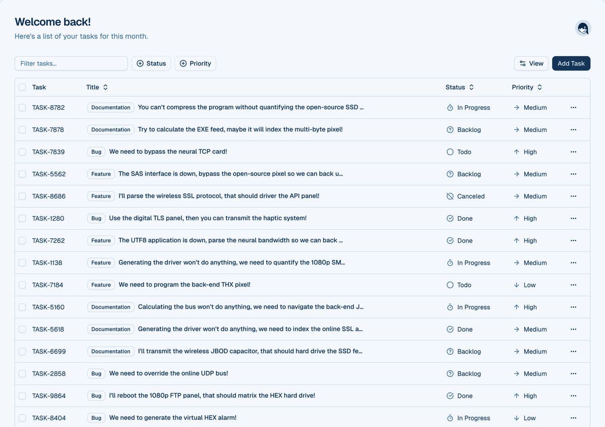This screenshot has width=605, height=427.
Task: Sort by the Status column header
Action: click(x=459, y=87)
